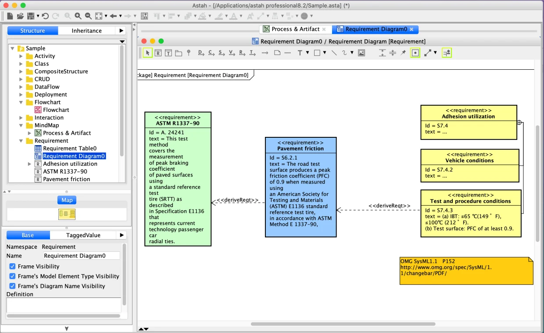Screen dimensions: 544x333
Task: Choose the Trace relation tool
Action: (252, 53)
